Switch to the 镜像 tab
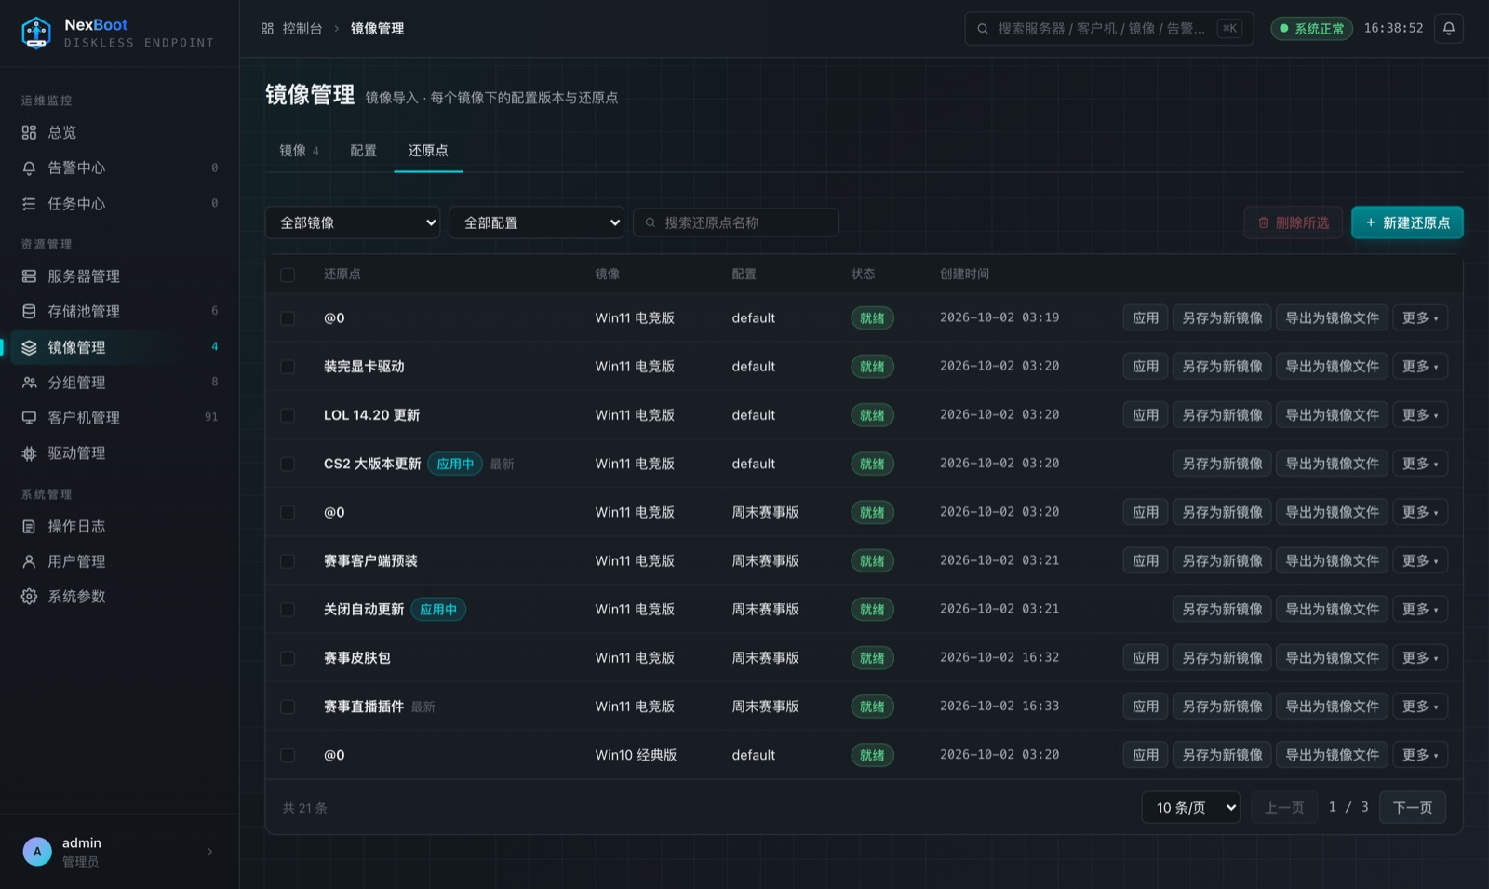Screen dimensions: 1489x889 [x=299, y=151]
